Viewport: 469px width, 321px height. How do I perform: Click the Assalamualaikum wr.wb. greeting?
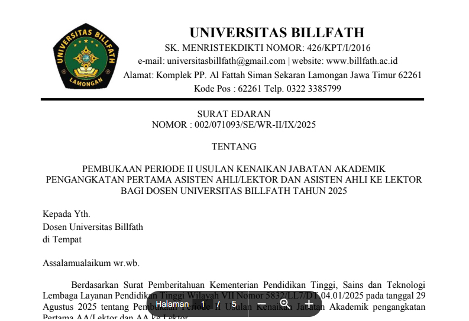point(90,262)
